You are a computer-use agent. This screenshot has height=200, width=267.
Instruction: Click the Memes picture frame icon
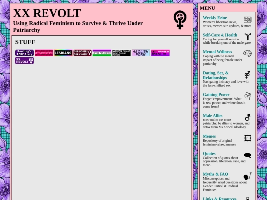[x=247, y=138]
